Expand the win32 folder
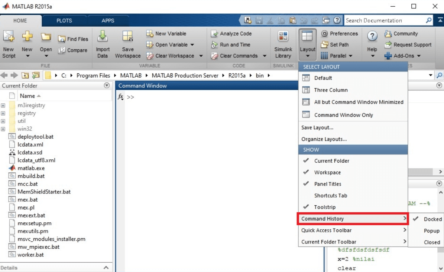This screenshot has height=272, width=444. (x=3, y=129)
